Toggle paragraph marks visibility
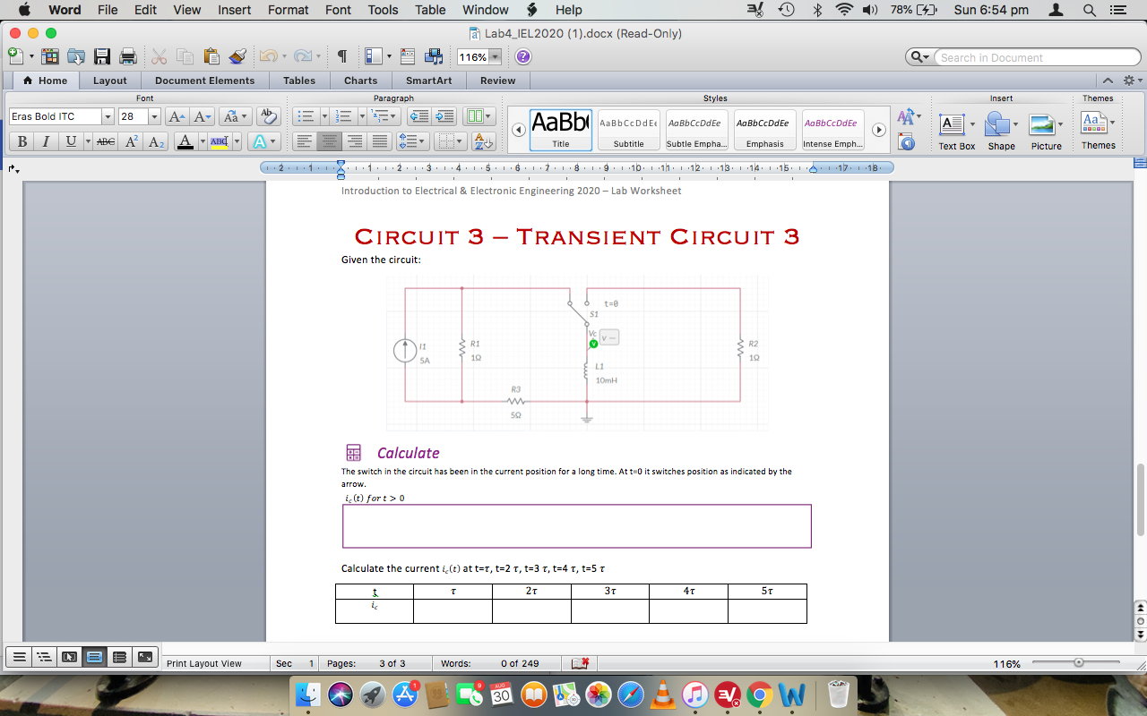Screen dimensions: 1147x716 pyautogui.click(x=341, y=55)
